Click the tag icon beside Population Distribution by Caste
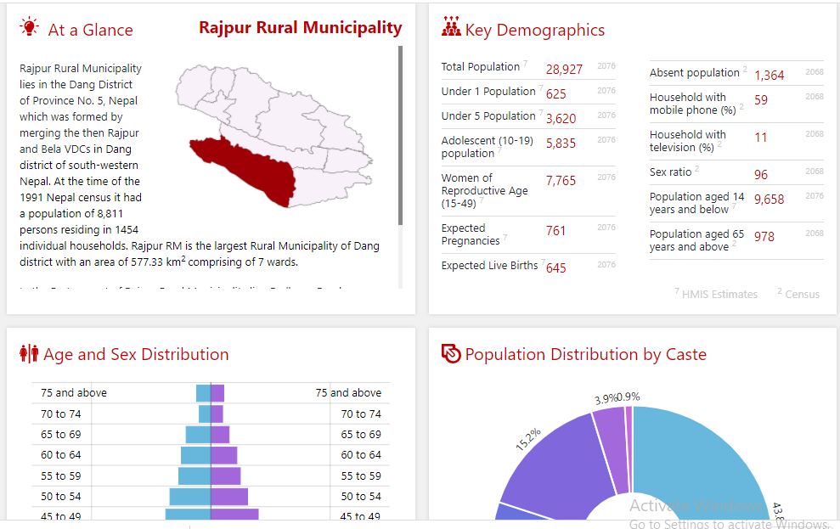840x529 pixels. [x=451, y=353]
